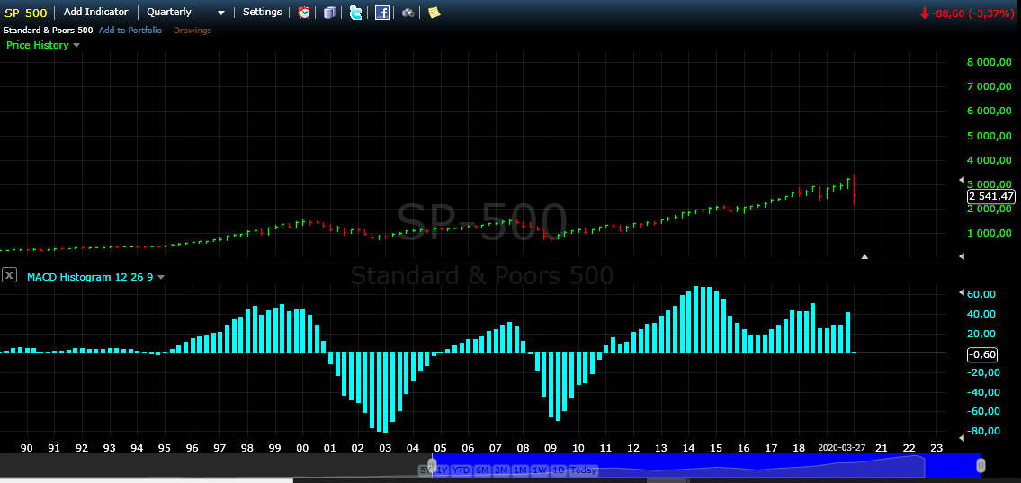Click the -88,60 (-3,37%) change text
Image resolution: width=1021 pixels, height=483 pixels.
pos(972,13)
